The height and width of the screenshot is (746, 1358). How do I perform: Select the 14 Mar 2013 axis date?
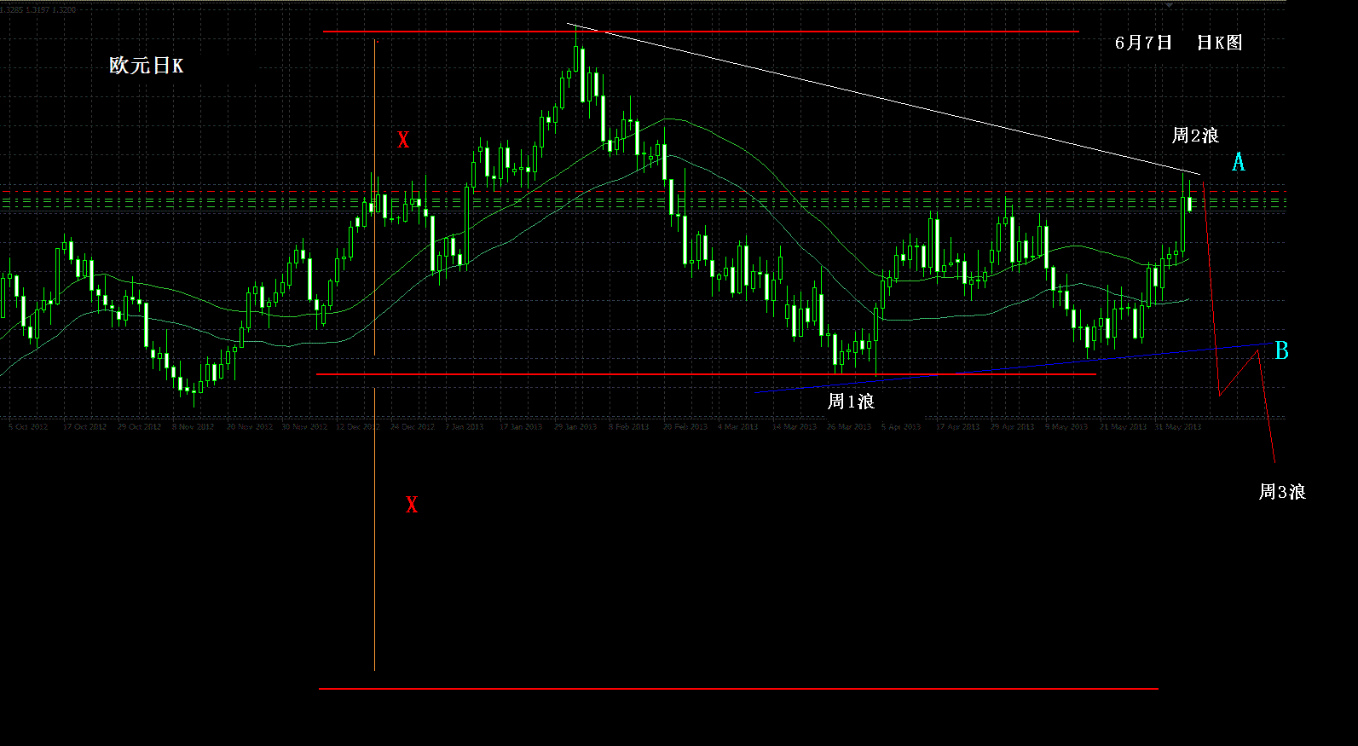click(x=795, y=426)
